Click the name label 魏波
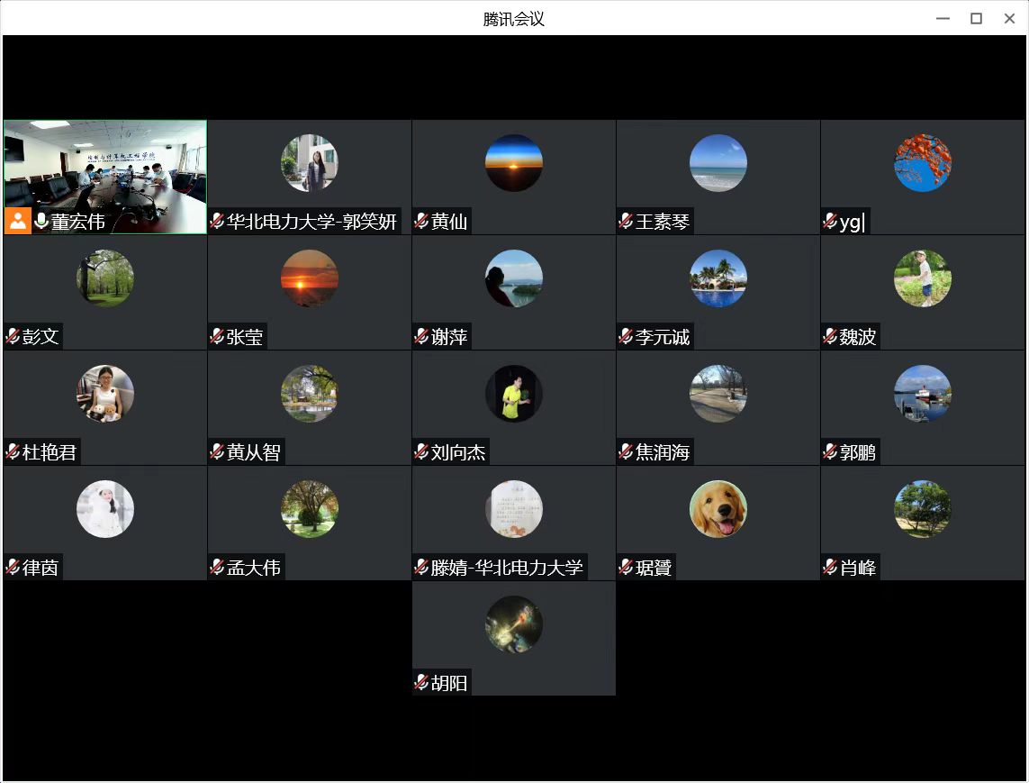Image resolution: width=1029 pixels, height=783 pixels. [x=857, y=337]
